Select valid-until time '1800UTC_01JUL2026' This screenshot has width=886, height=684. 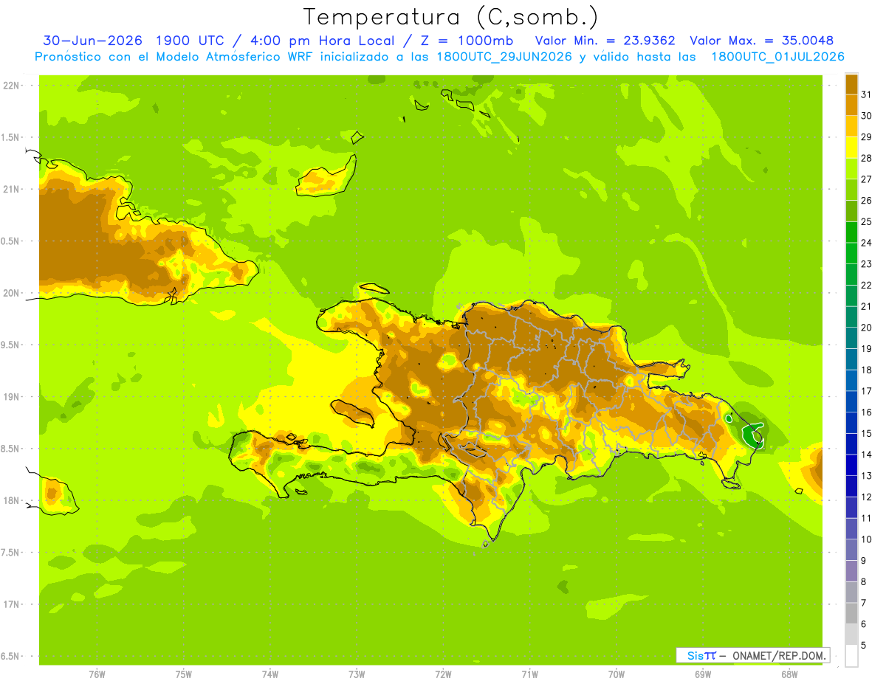(x=777, y=57)
